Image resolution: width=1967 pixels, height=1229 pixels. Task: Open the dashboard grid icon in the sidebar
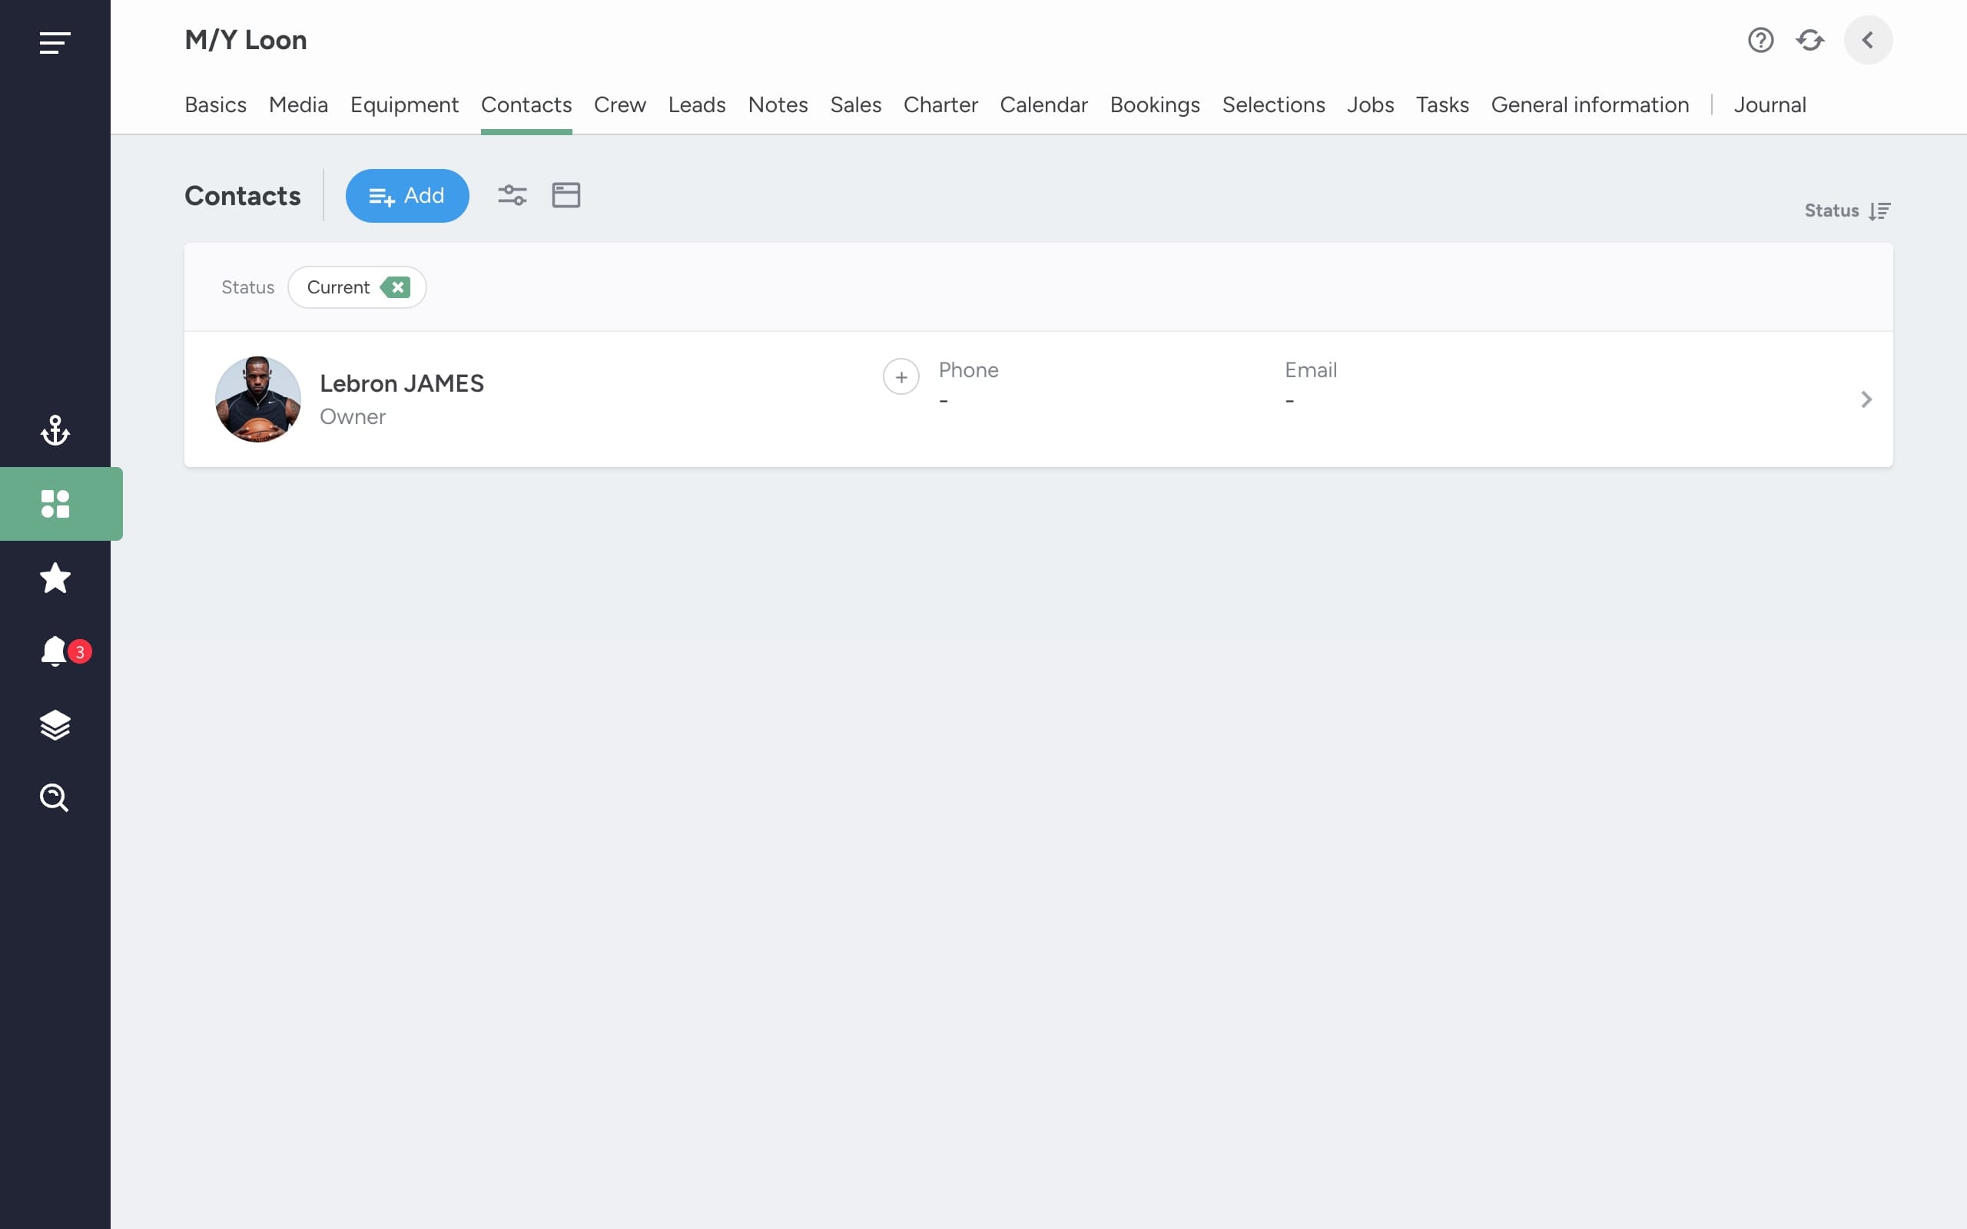[x=55, y=503]
